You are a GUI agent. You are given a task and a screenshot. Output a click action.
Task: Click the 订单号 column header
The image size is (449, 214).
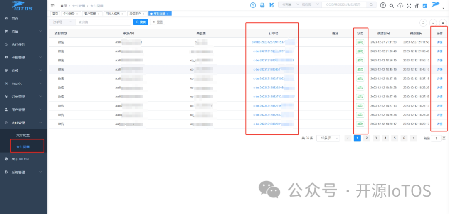pos(273,33)
